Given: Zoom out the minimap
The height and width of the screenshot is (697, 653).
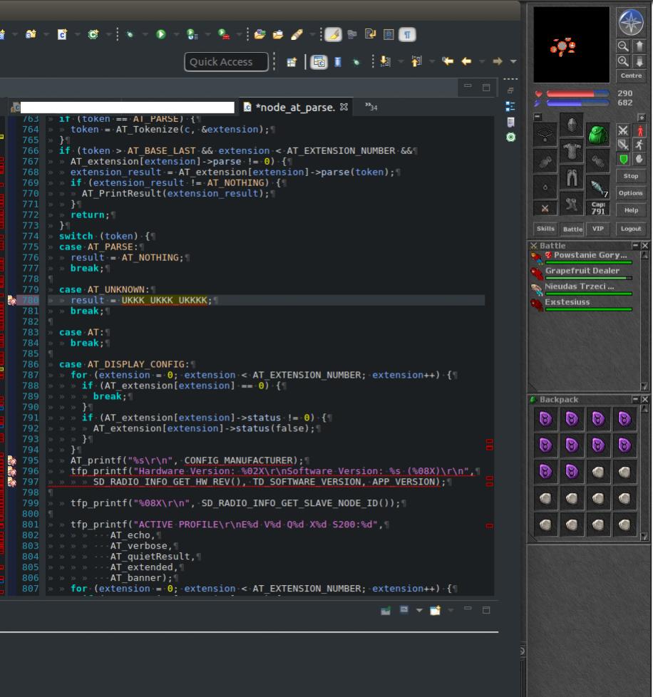Looking at the screenshot, I should tap(623, 46).
